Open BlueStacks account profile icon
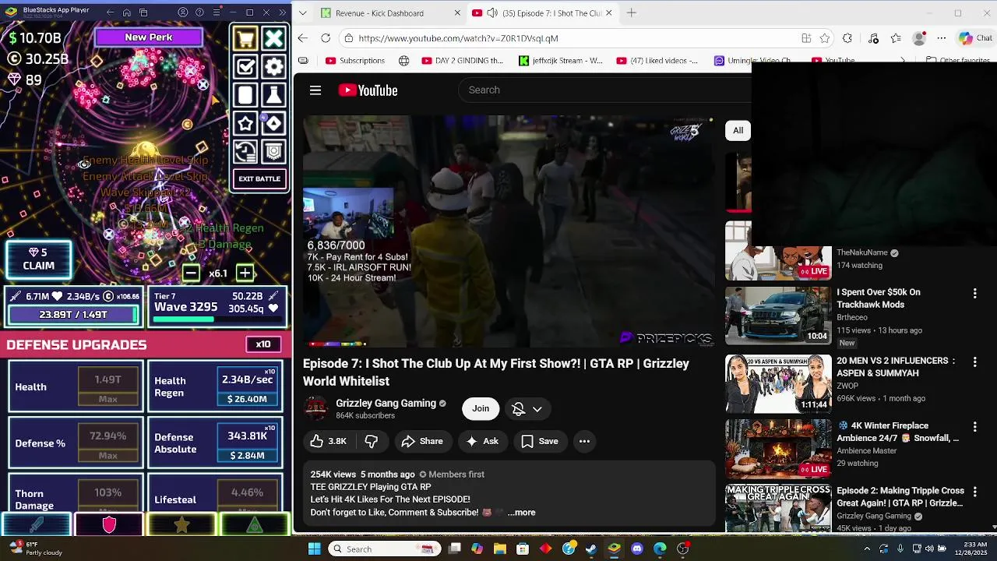 [x=183, y=12]
